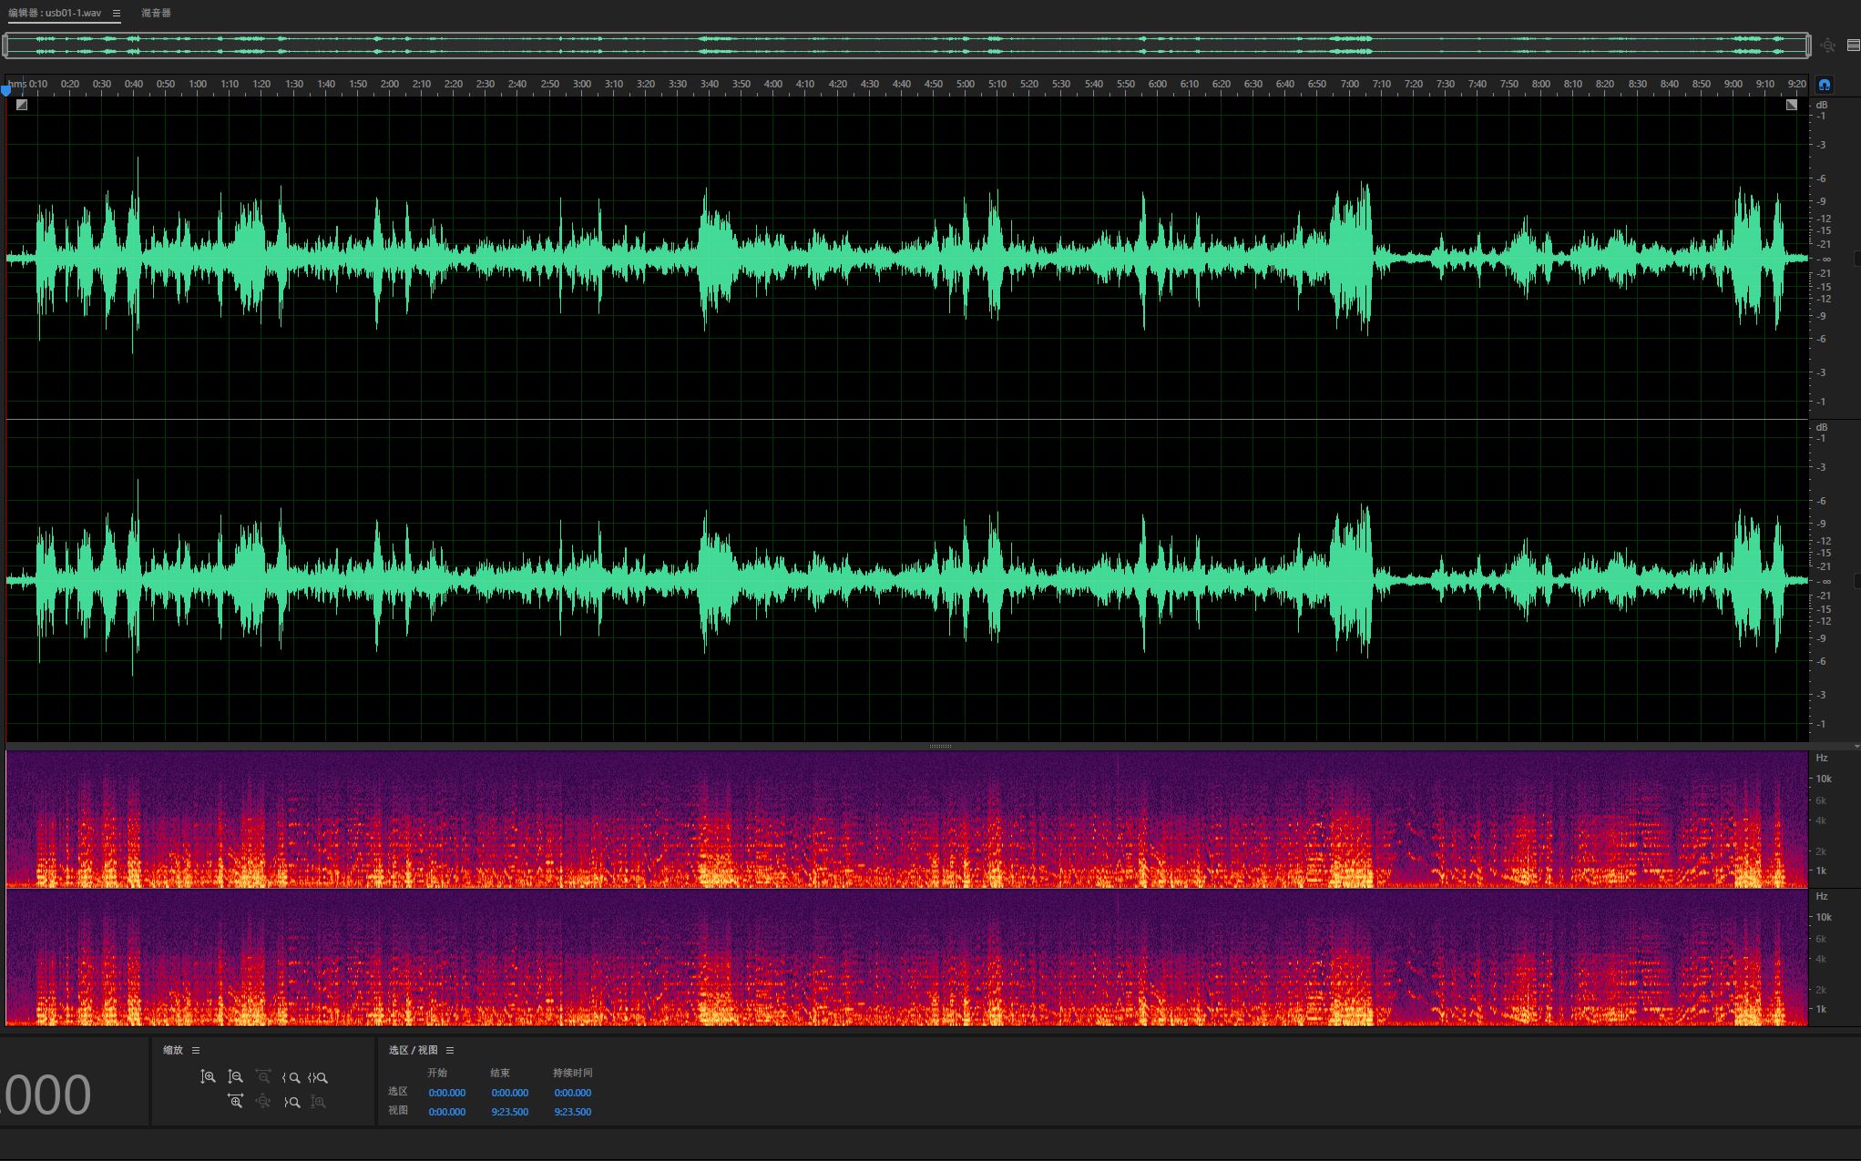Click the fade in handle square

point(22,105)
